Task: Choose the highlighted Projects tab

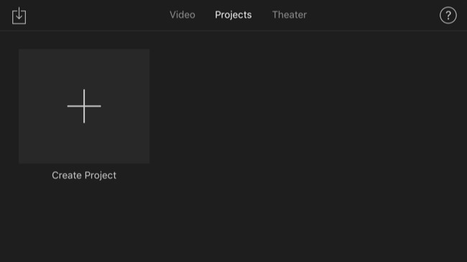Action: 233,15
